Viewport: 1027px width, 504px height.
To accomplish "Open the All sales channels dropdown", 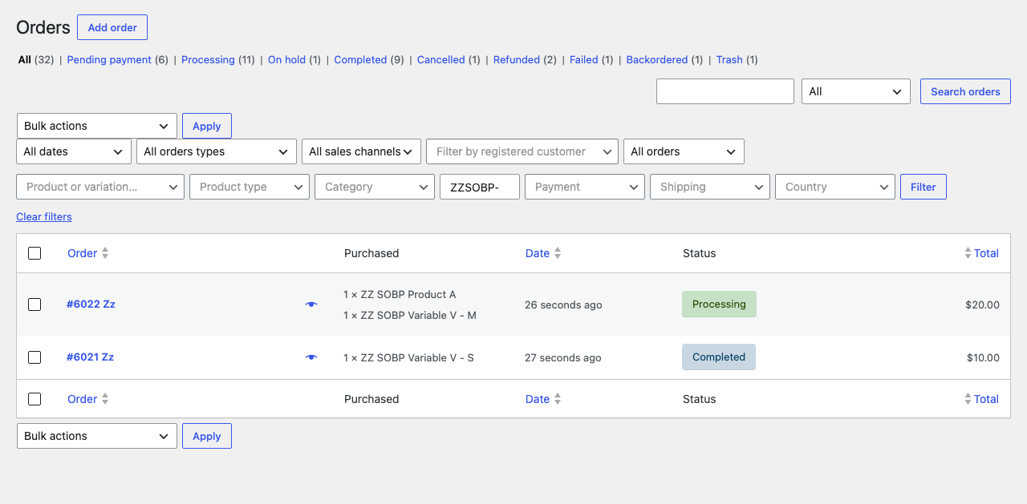I will (362, 151).
